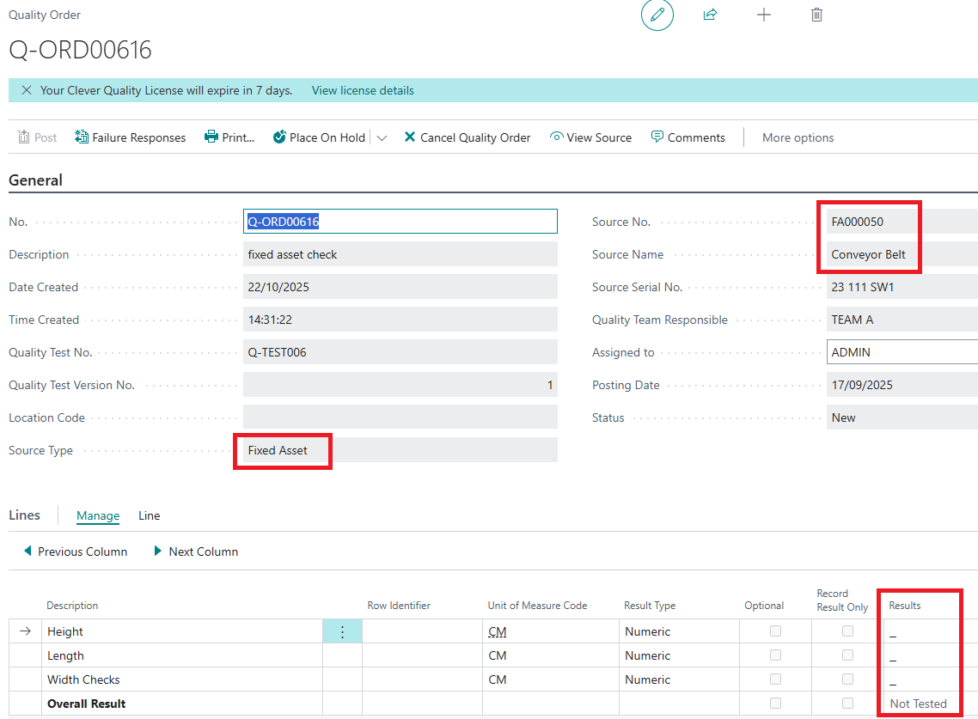Open View Source action

(x=590, y=137)
